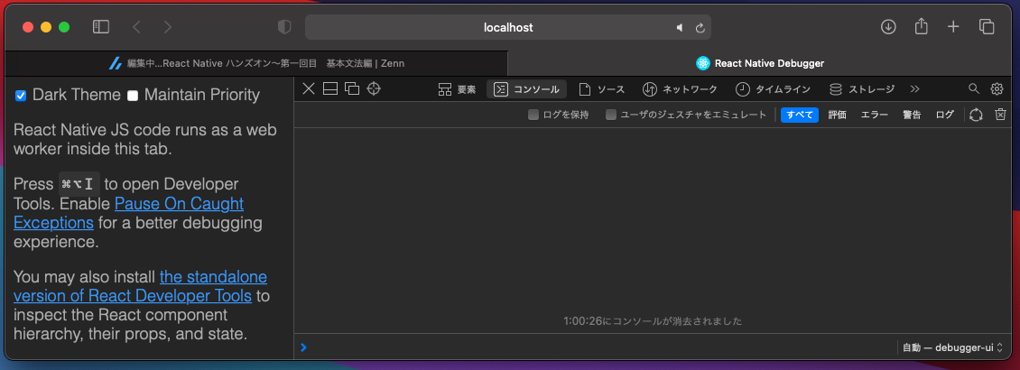
Task: Select the コンソール tab
Action: pyautogui.click(x=527, y=89)
